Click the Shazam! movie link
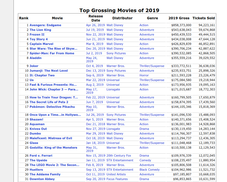 [36, 120]
